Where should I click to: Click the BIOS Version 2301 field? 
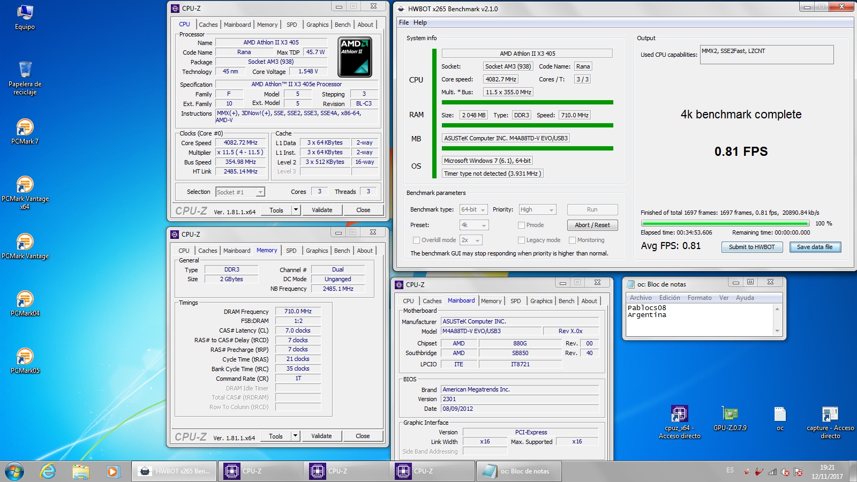pyautogui.click(x=520, y=399)
